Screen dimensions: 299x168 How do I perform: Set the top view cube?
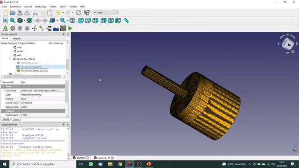88,21
